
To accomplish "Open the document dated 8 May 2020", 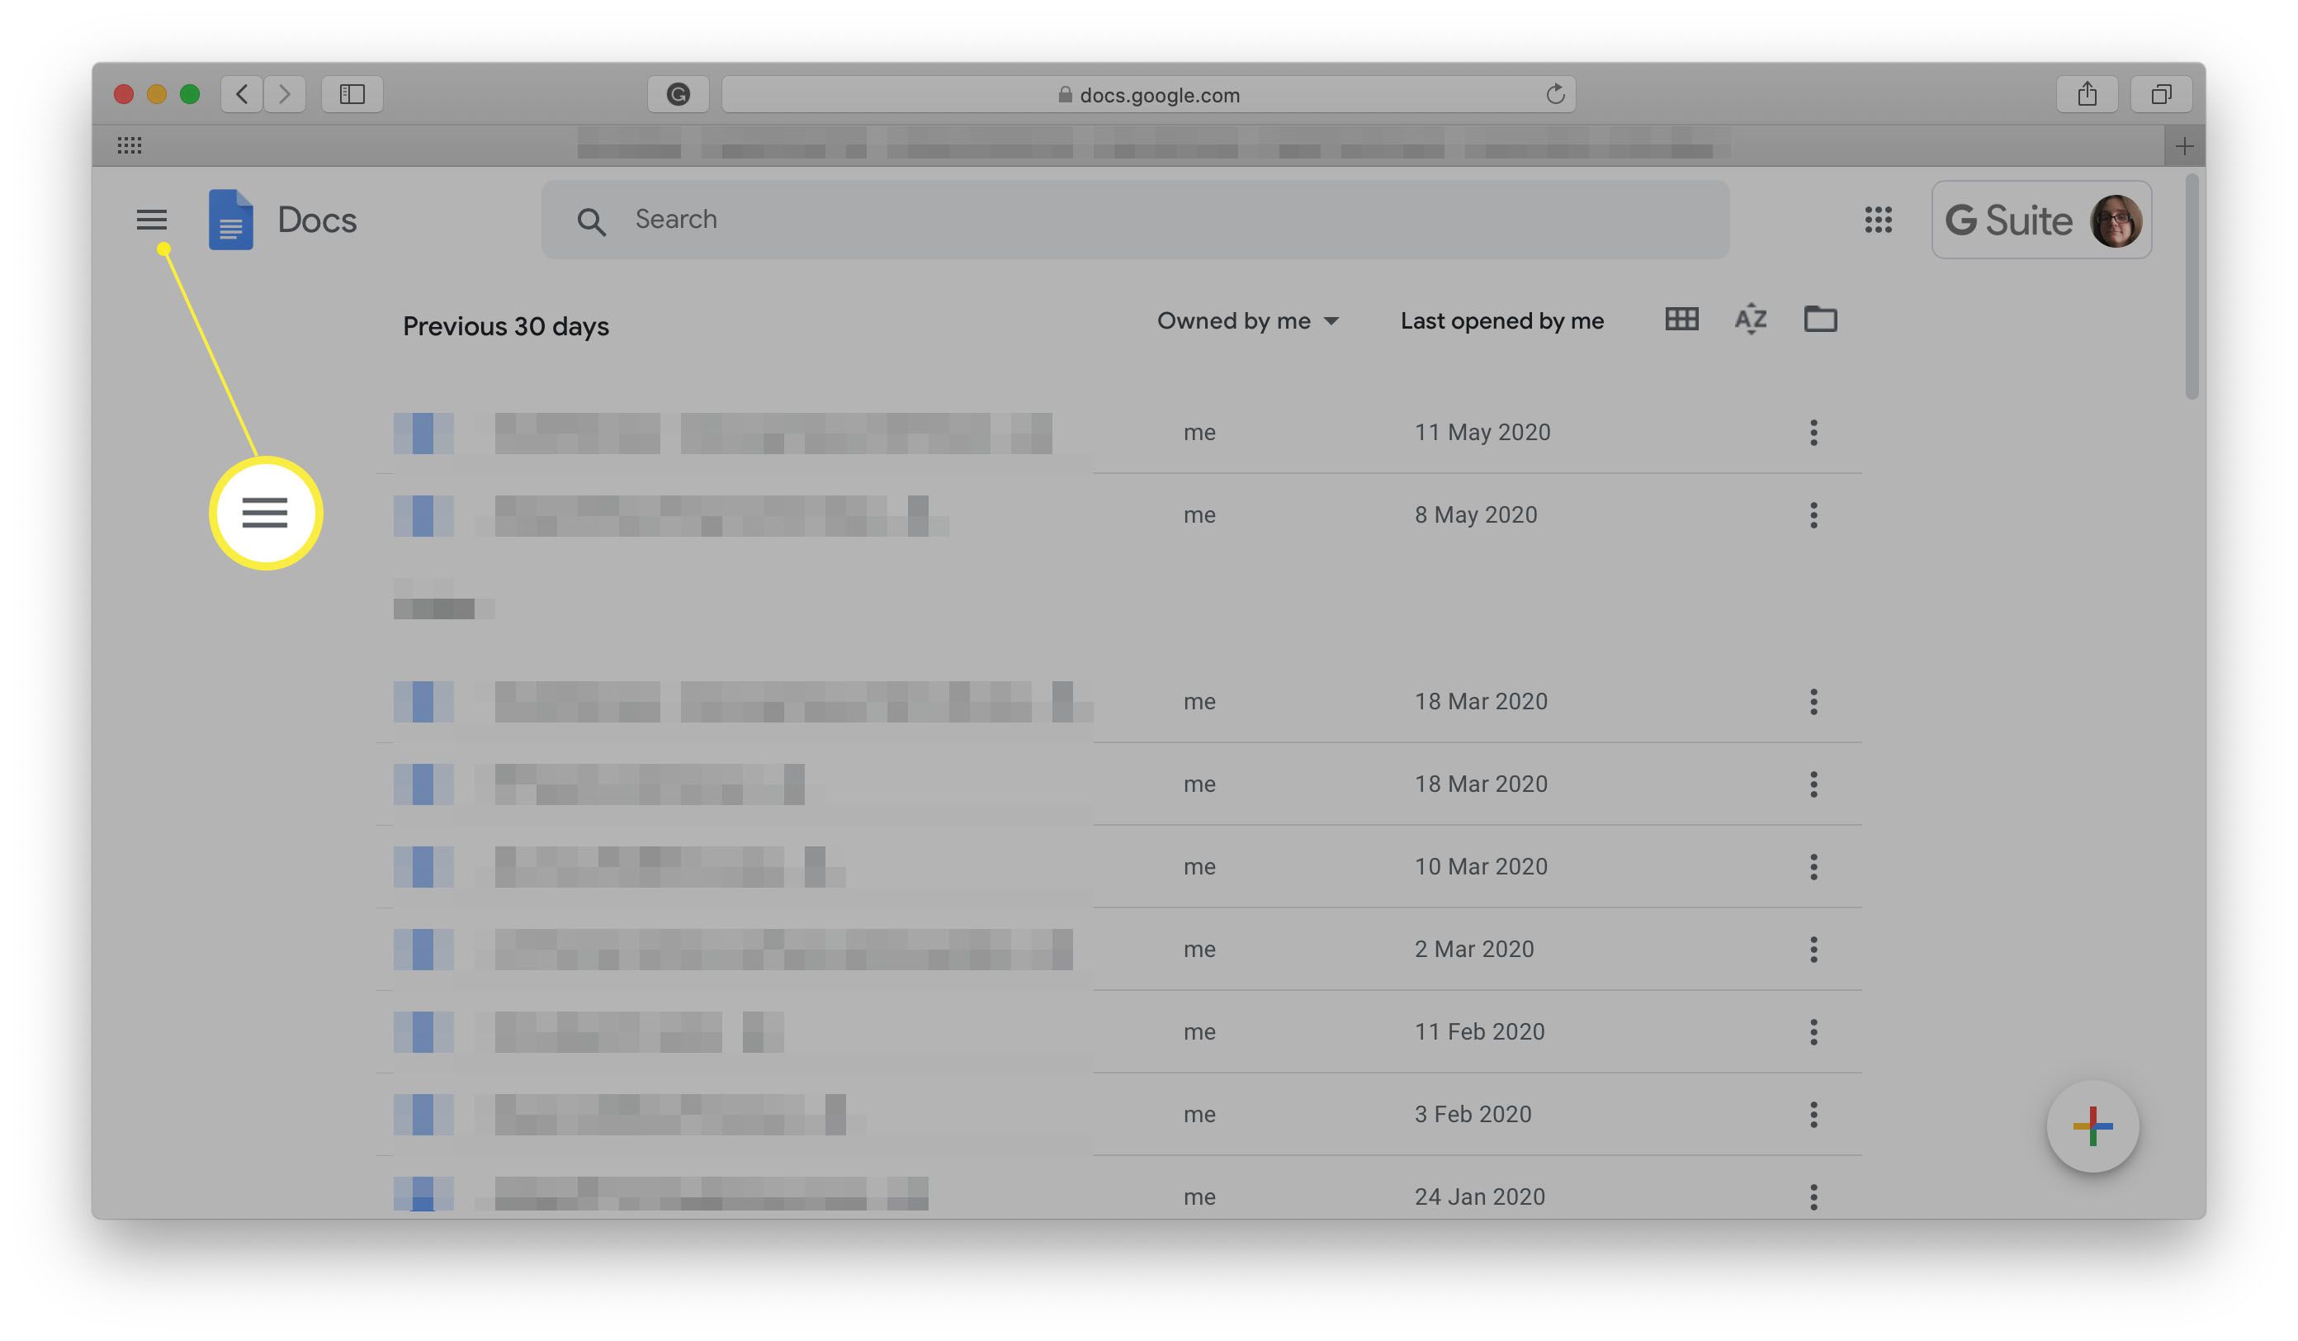I will point(1119,515).
